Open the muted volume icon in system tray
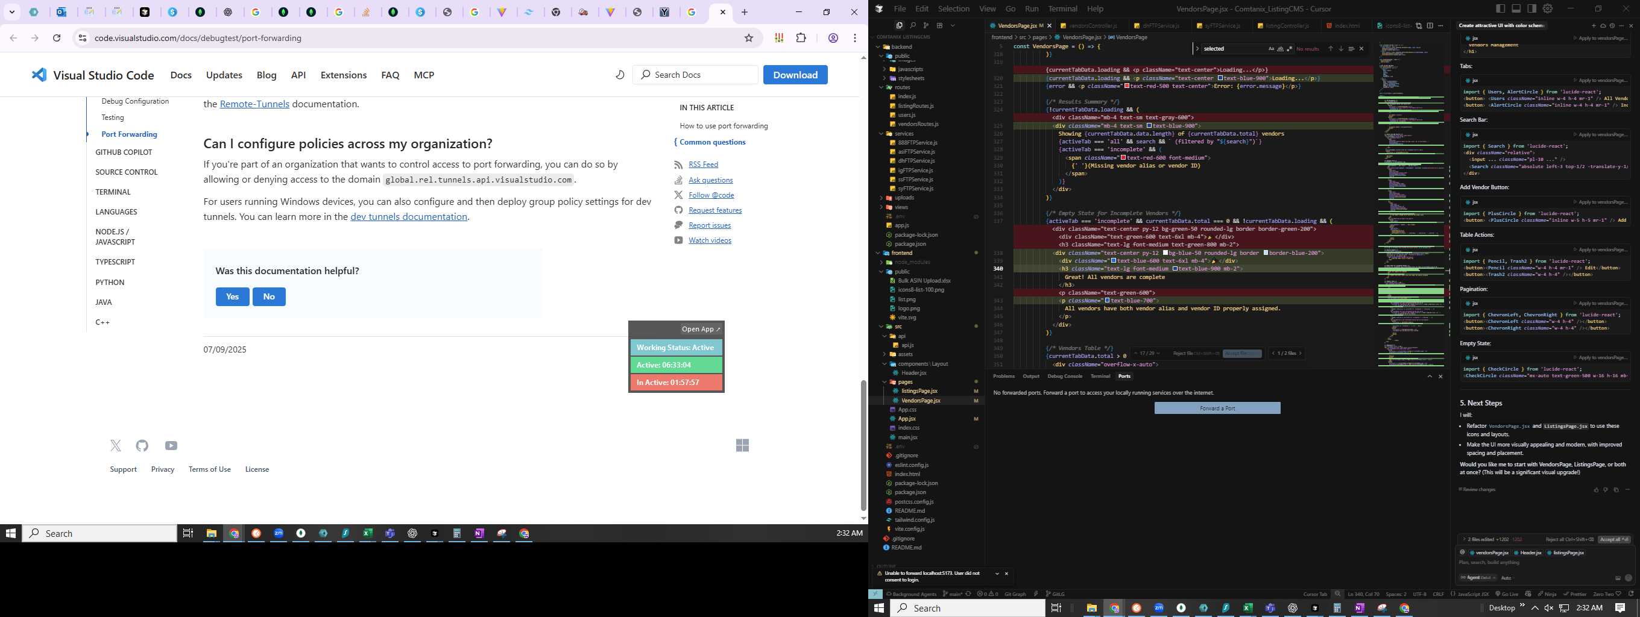Screen dimensions: 1640x617 [x=1548, y=608]
